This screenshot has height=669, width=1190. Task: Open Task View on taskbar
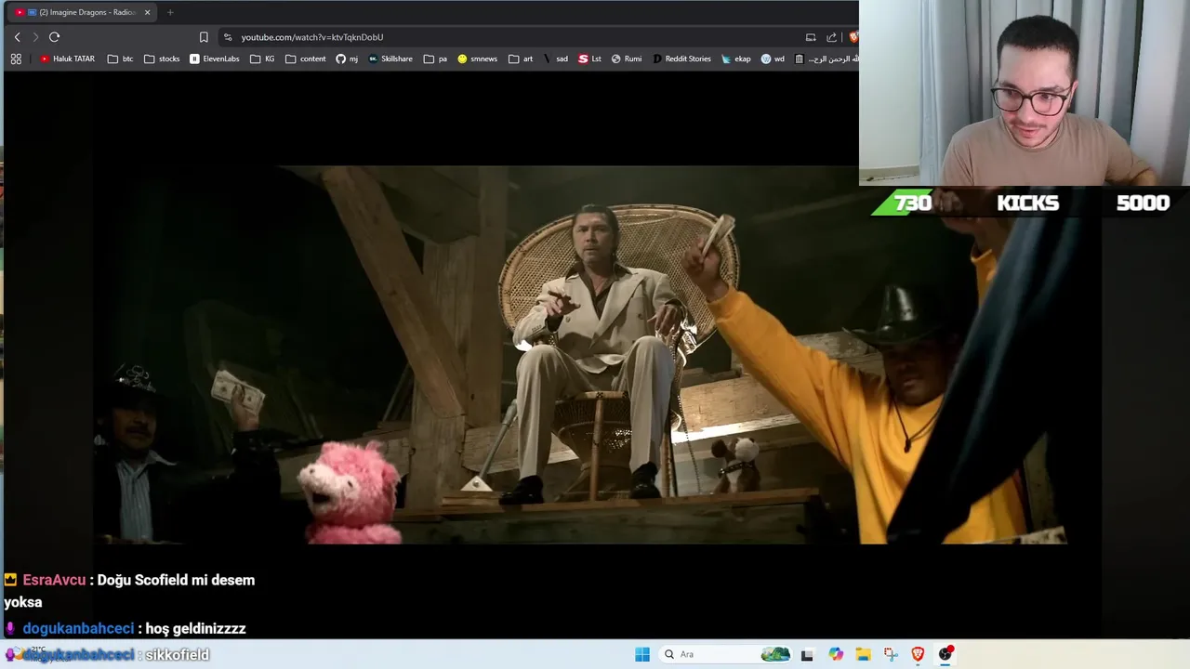pos(807,654)
